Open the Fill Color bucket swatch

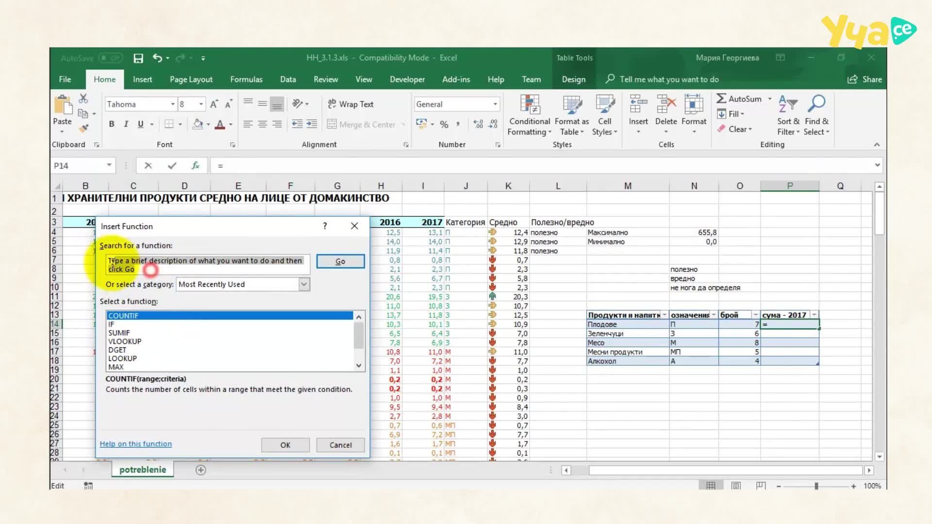(x=197, y=125)
